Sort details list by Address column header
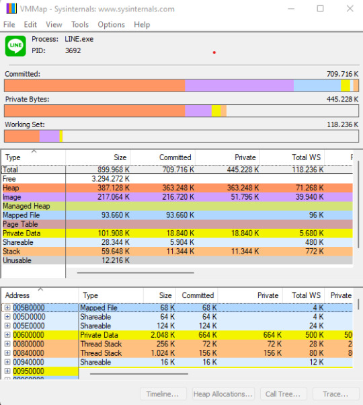 [40, 295]
